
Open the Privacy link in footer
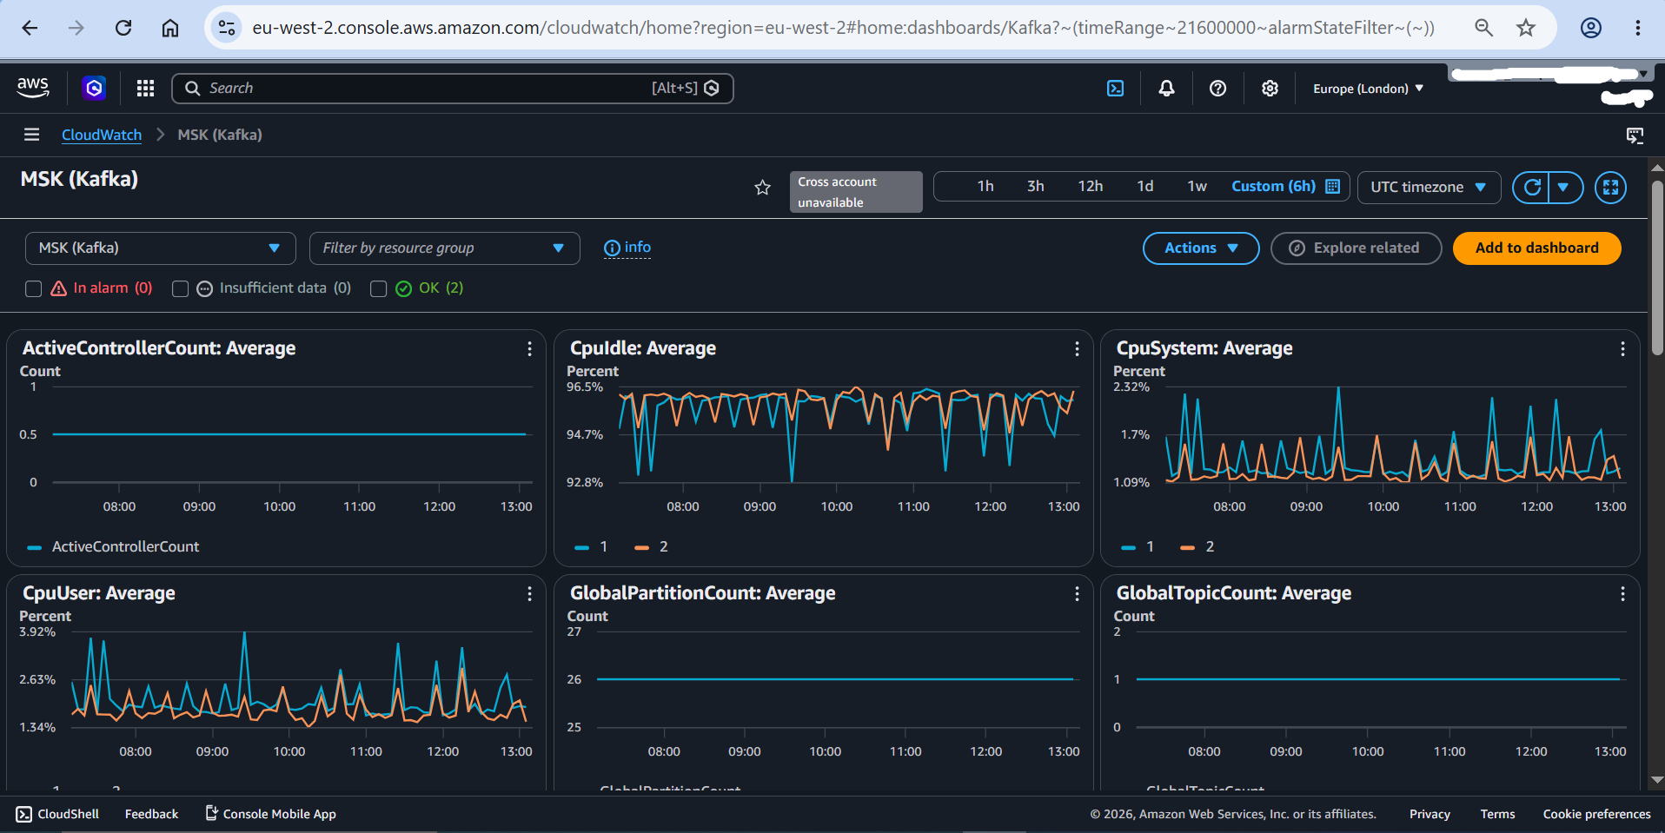point(1430,814)
